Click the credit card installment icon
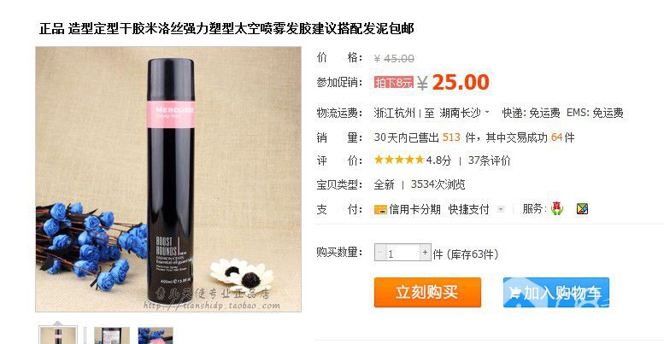 coord(380,209)
